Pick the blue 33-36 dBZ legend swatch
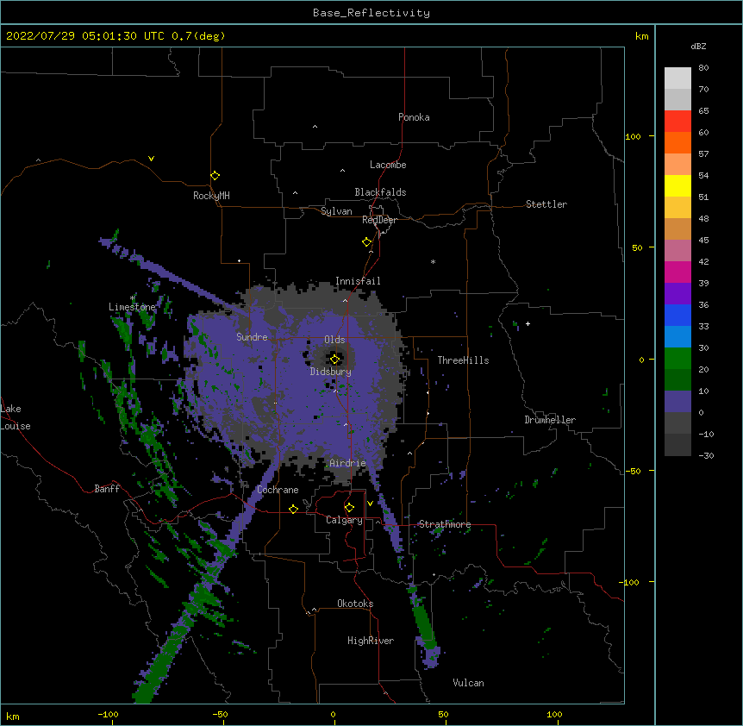The image size is (743, 726). (677, 315)
